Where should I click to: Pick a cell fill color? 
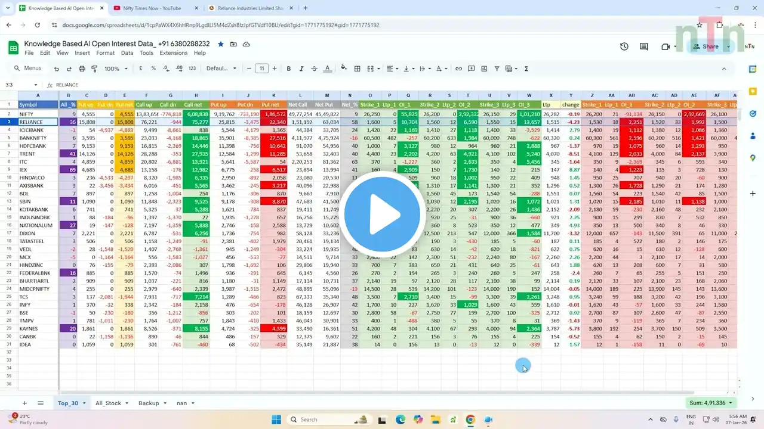[344, 69]
